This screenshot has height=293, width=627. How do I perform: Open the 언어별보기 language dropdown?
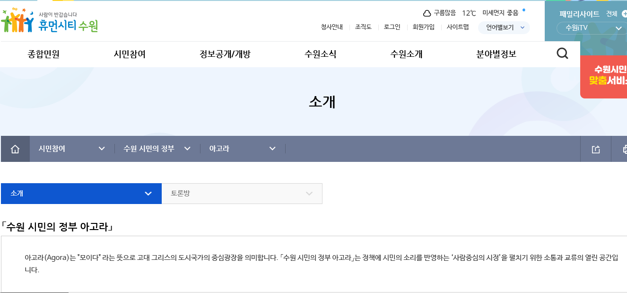coord(504,27)
